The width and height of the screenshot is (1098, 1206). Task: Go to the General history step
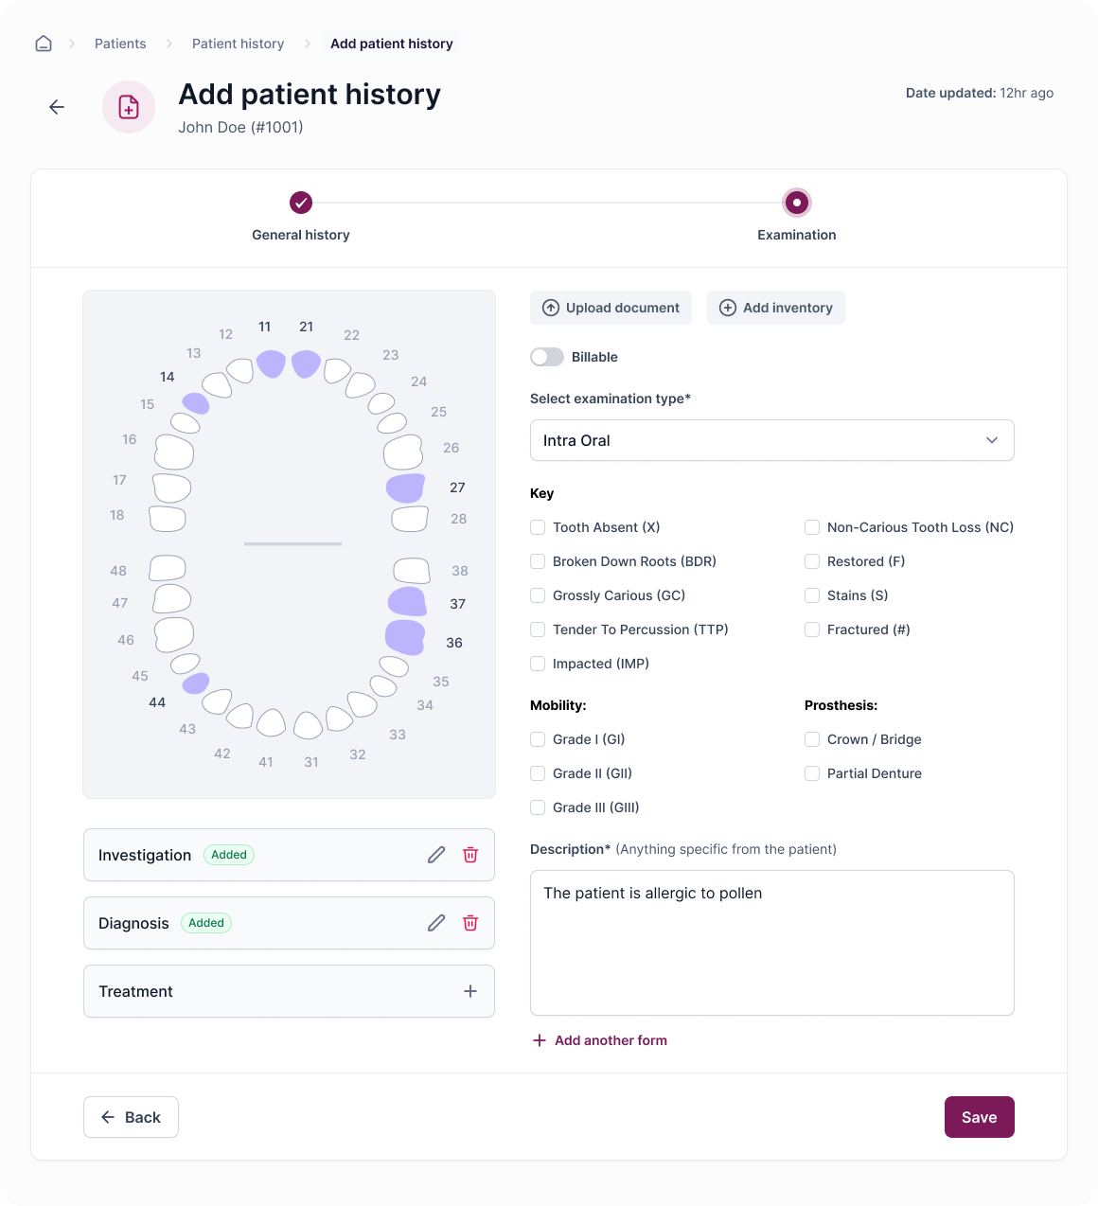click(x=301, y=203)
